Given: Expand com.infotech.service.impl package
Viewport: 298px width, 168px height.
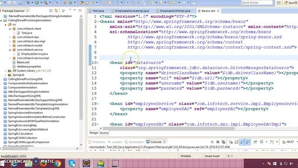Looking at the screenshot, I should [10, 58].
